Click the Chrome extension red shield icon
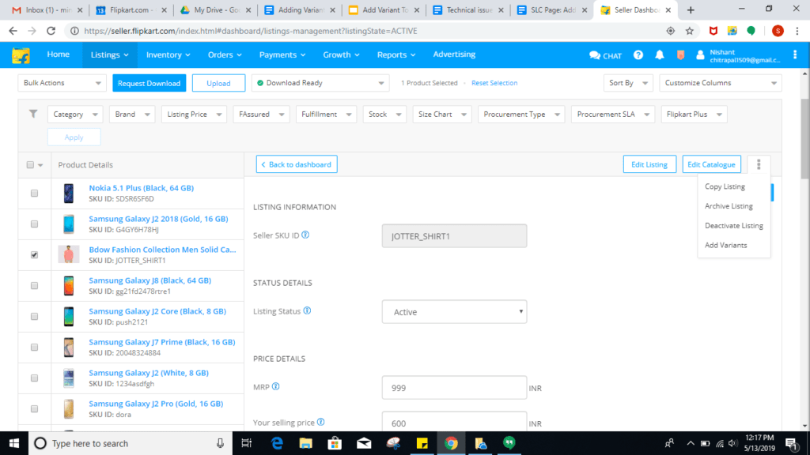810x455 pixels. point(713,31)
